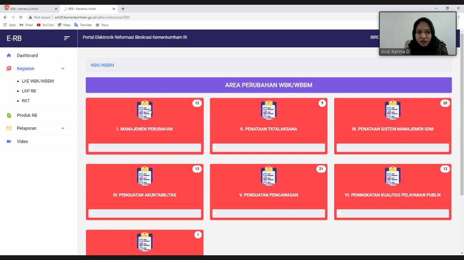The image size is (464, 260).
Task: Click the clipboard icon for Penguatan Pengawasan
Action: (x=269, y=176)
